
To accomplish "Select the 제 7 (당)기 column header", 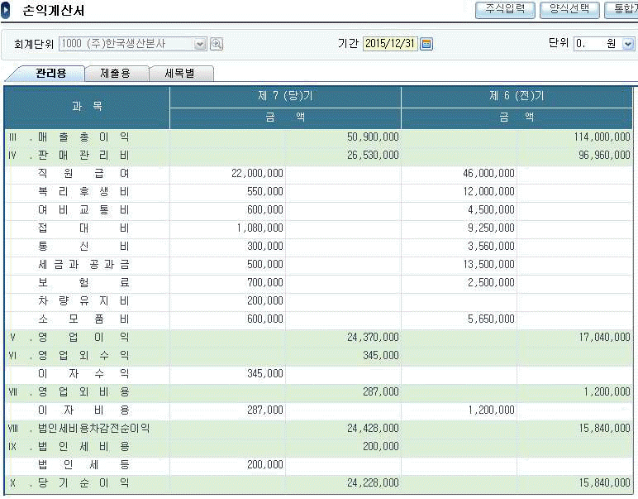I will pyautogui.click(x=285, y=96).
